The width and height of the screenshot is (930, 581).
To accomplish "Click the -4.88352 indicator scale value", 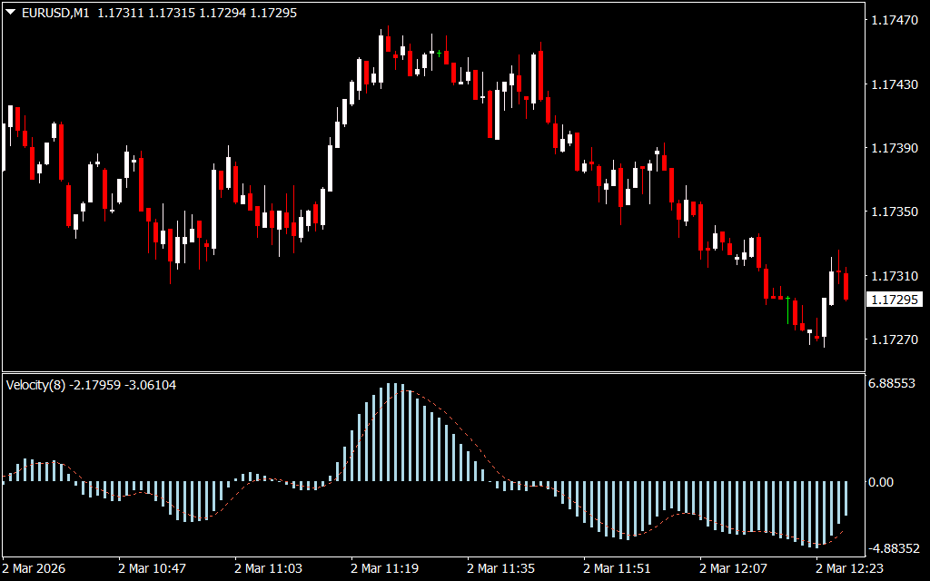I will click(892, 548).
